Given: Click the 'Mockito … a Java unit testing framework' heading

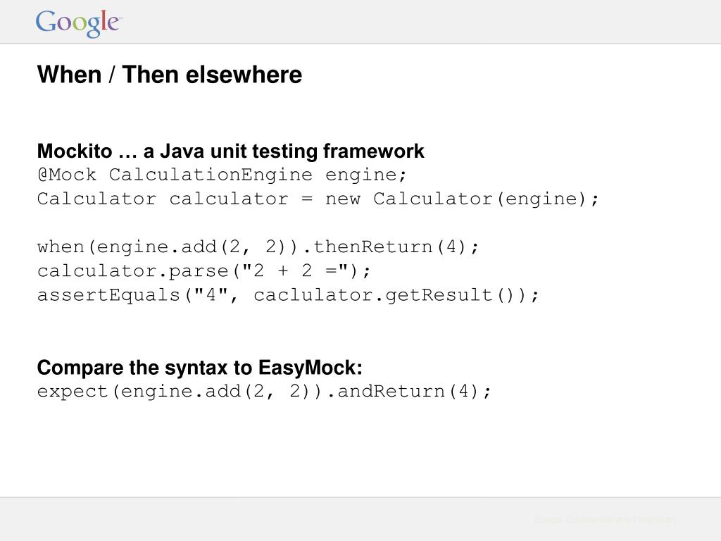Looking at the screenshot, I should 230,151.
